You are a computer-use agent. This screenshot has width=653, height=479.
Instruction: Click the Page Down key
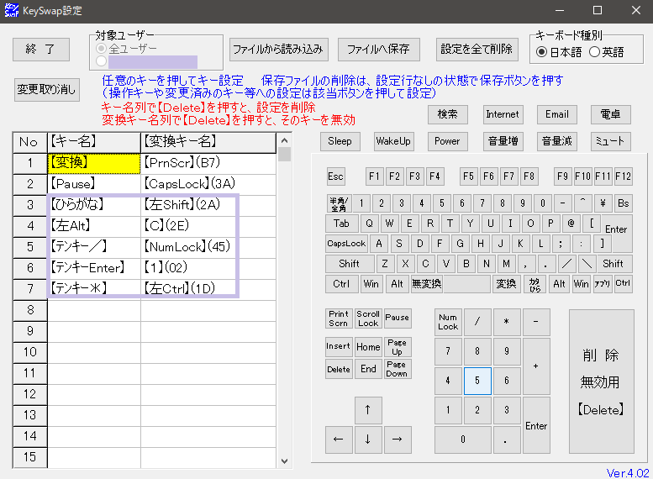click(x=398, y=369)
